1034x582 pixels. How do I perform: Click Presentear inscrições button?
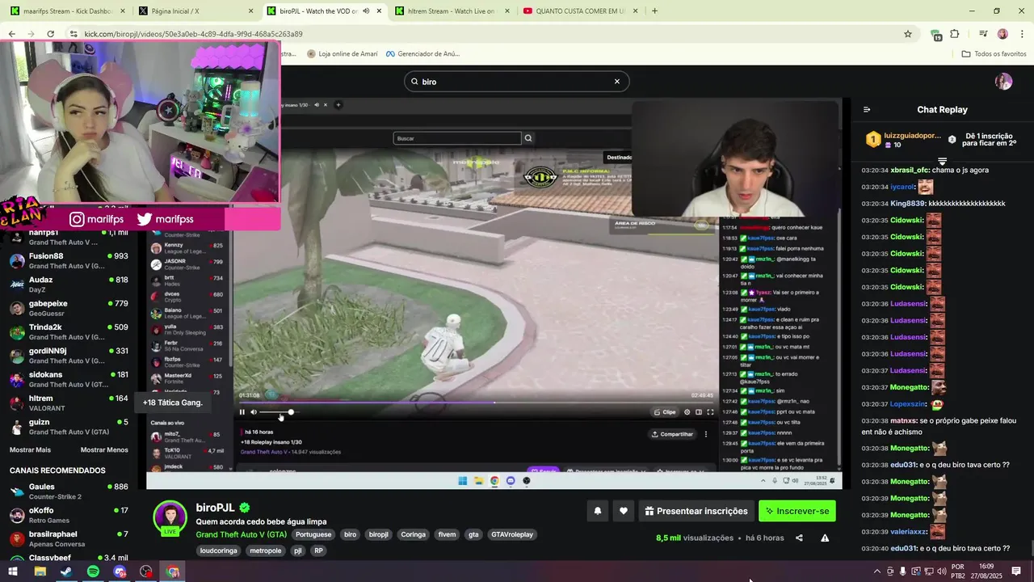point(696,511)
